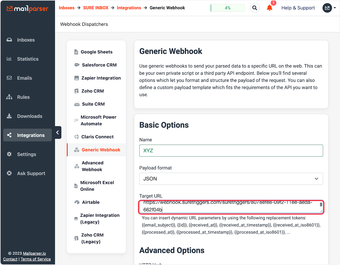Screen dimensions: 340x265
Task: Click the Webhook Dispatchers heading
Action: pos(84,24)
